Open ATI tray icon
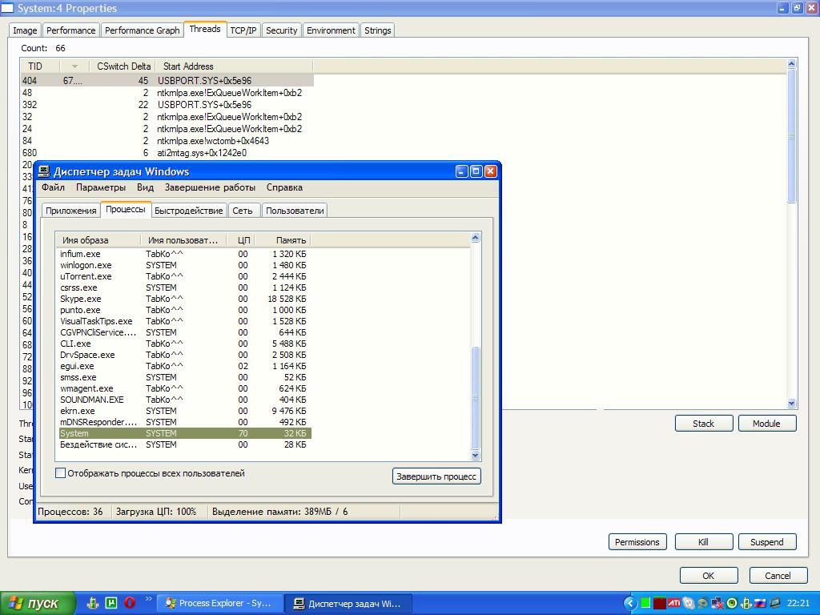 [674, 604]
